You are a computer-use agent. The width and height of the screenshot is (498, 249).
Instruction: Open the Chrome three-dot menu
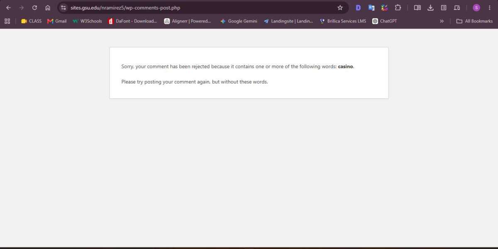click(x=490, y=7)
